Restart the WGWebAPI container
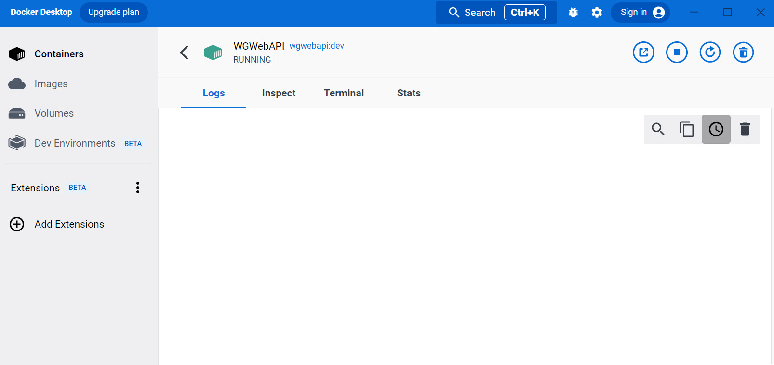This screenshot has height=365, width=774. pyautogui.click(x=710, y=52)
